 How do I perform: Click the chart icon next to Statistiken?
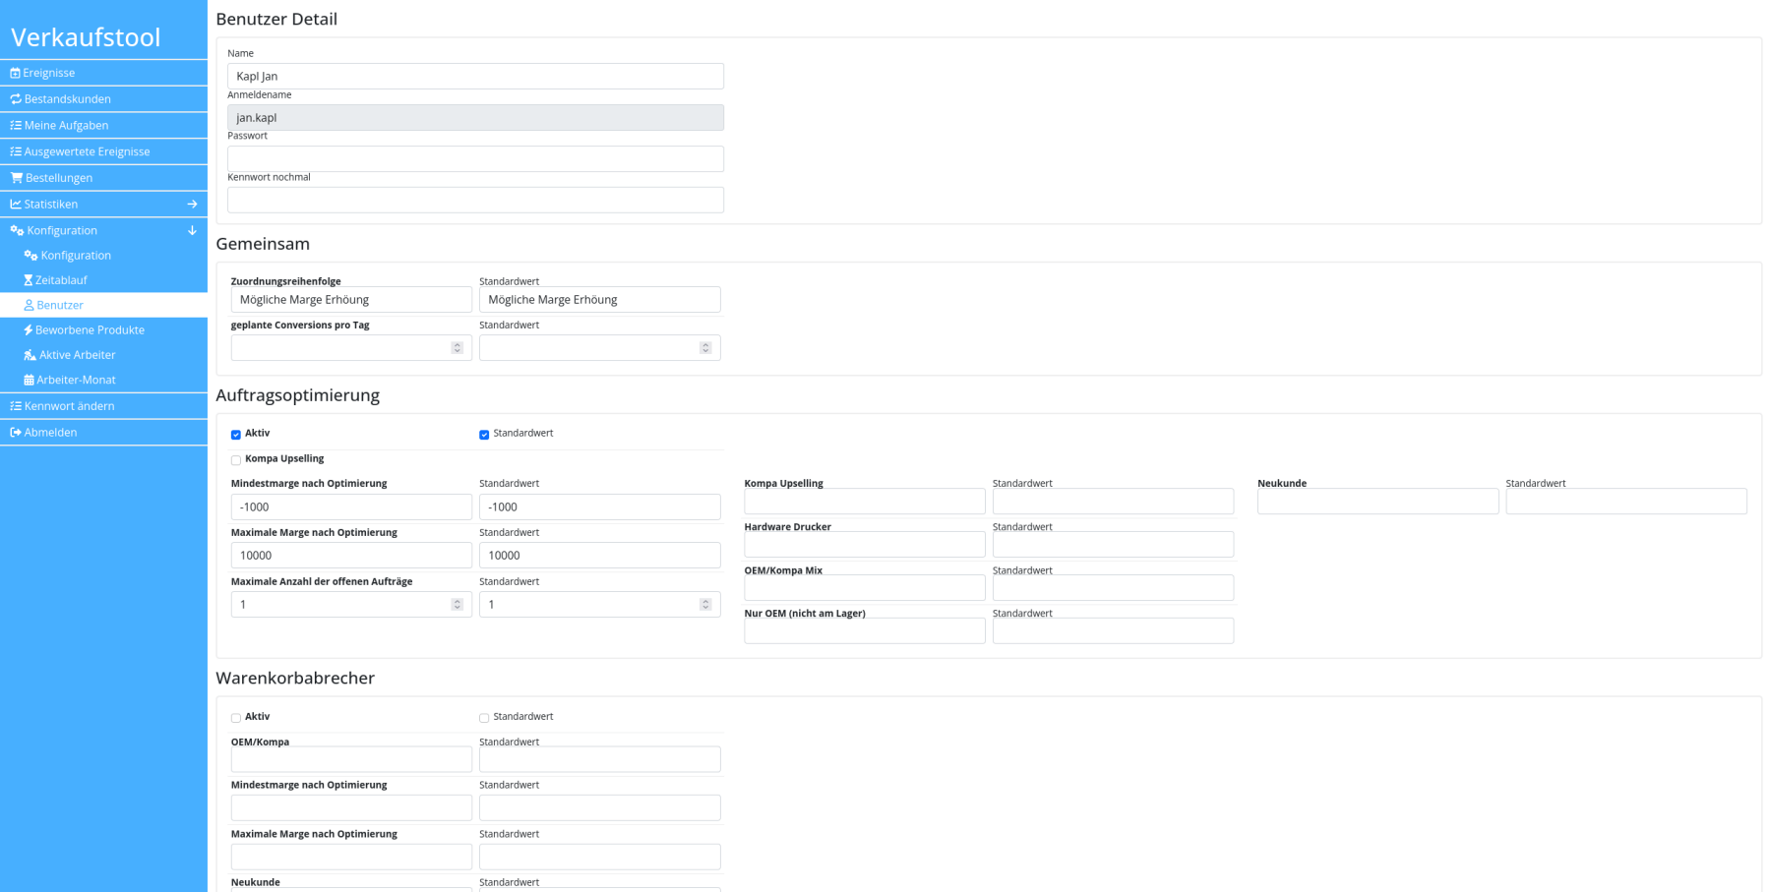point(16,205)
